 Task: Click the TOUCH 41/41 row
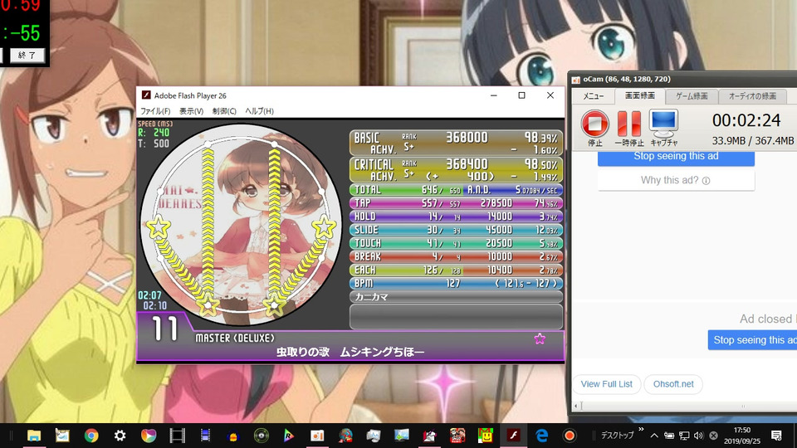pos(456,243)
